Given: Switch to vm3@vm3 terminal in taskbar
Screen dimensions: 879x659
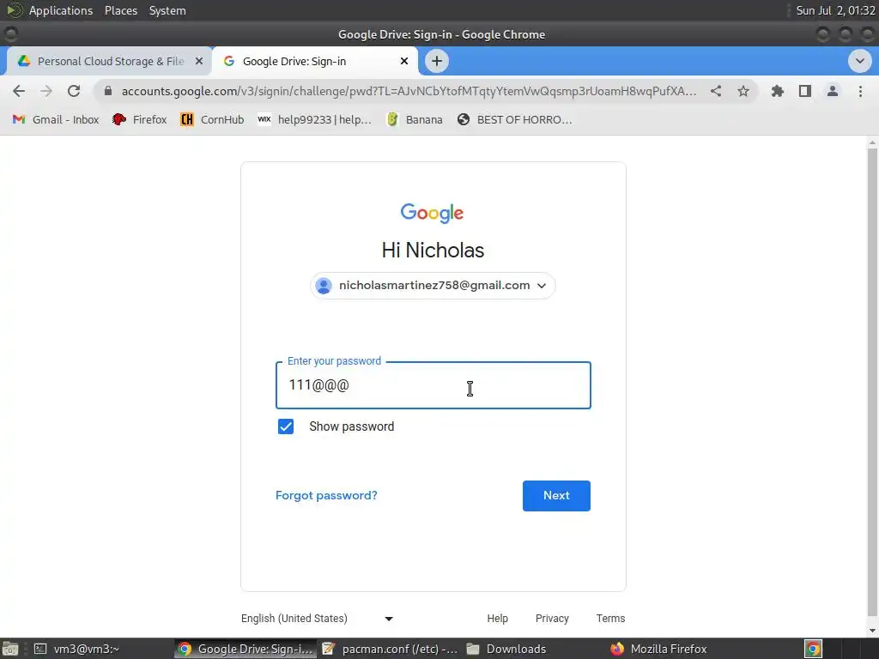Looking at the screenshot, I should (76, 649).
